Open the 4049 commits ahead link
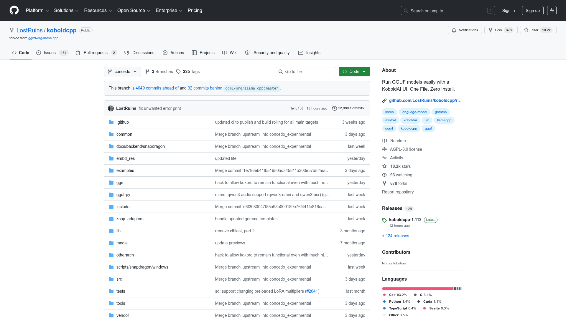 coord(157,88)
